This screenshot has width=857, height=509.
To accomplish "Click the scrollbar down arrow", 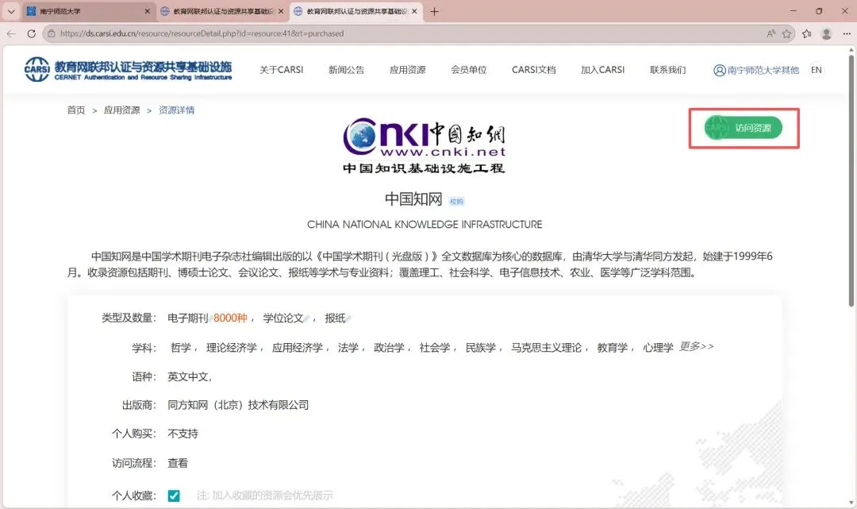I will coord(851,503).
